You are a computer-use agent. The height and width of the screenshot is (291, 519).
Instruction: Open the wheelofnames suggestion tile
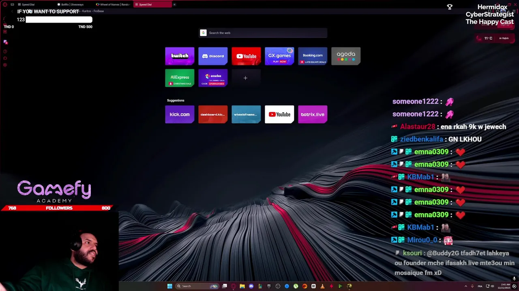click(x=246, y=114)
